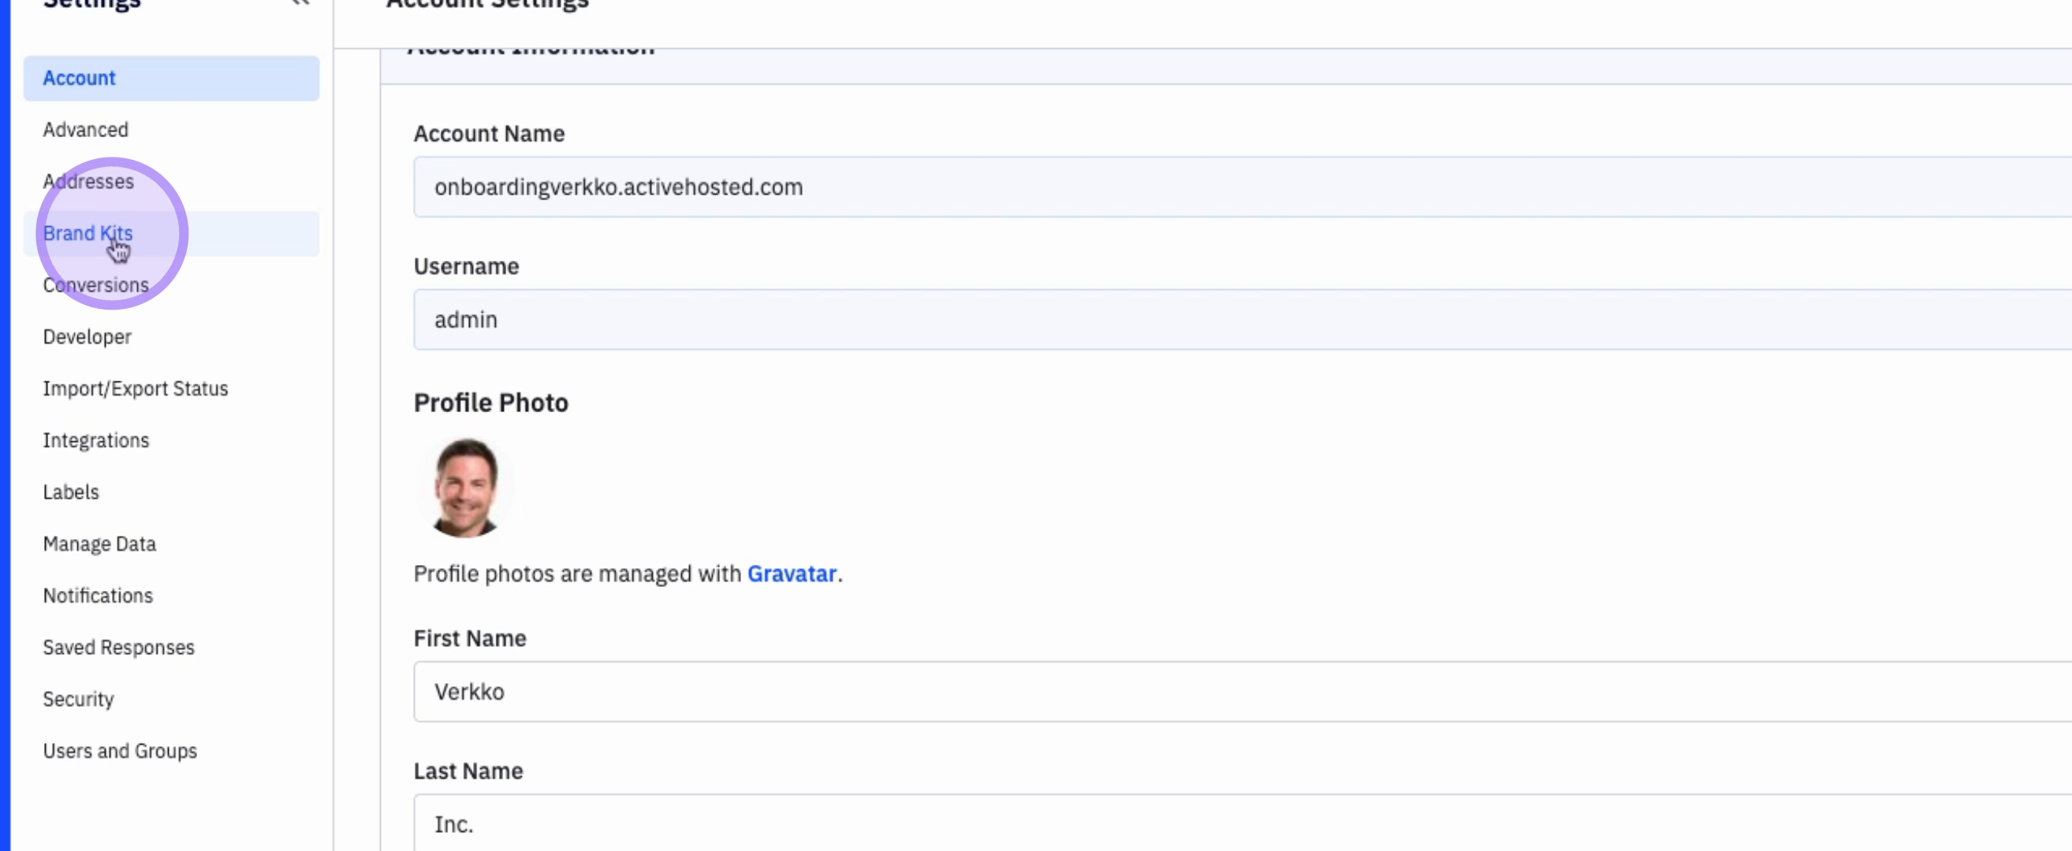Select Saved Responses in sidebar
The height and width of the screenshot is (851, 2072).
point(118,648)
